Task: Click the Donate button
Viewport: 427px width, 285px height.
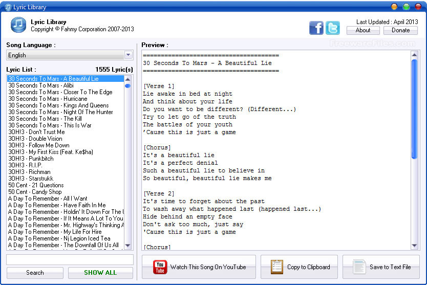Action: (400, 30)
